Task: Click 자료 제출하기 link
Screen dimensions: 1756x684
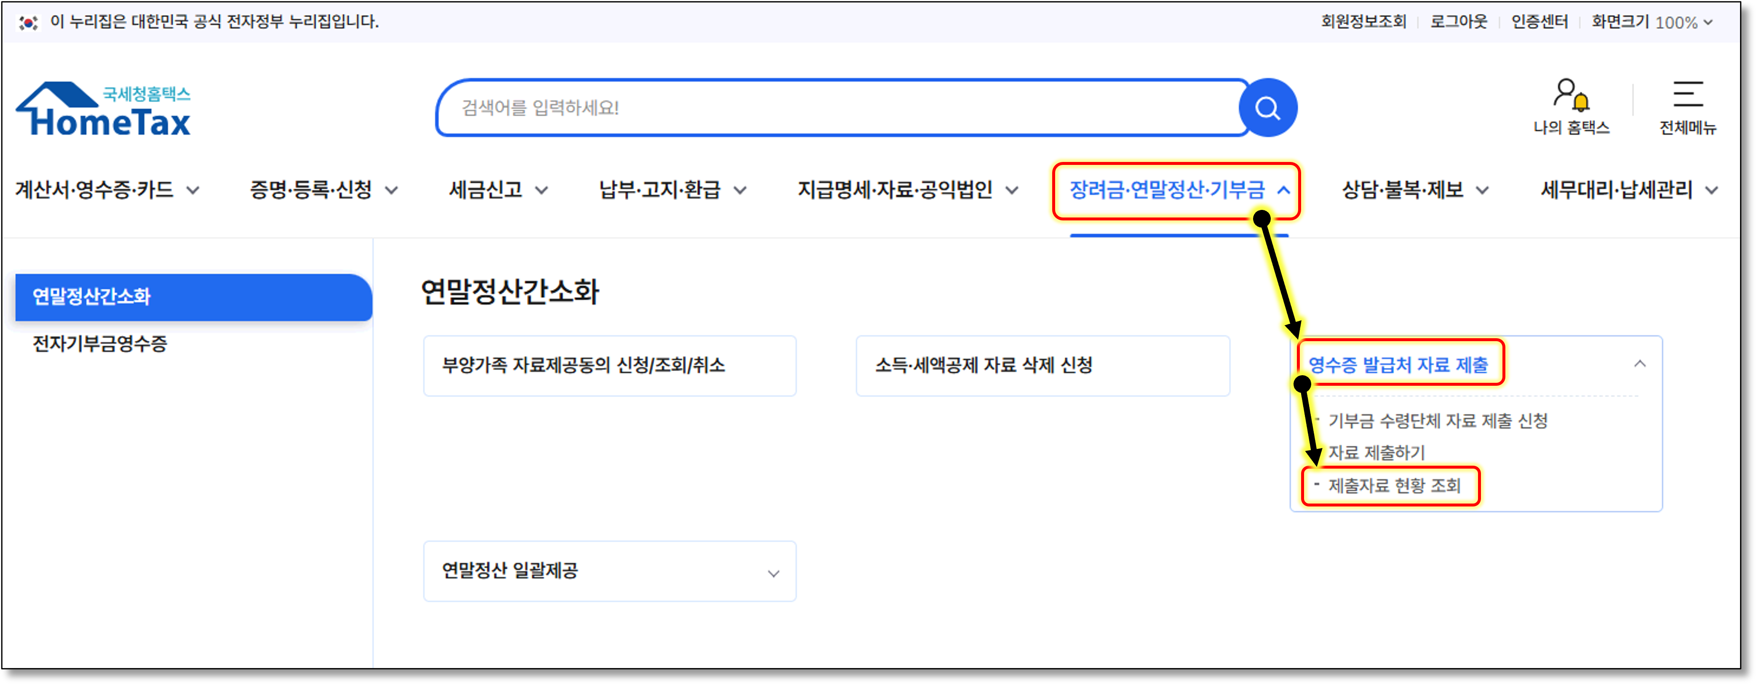Action: click(x=1376, y=453)
